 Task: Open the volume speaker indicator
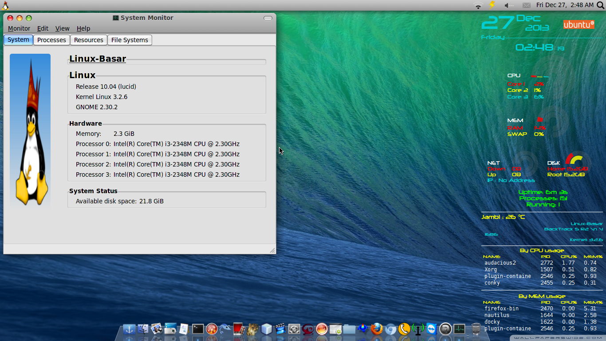[508, 5]
